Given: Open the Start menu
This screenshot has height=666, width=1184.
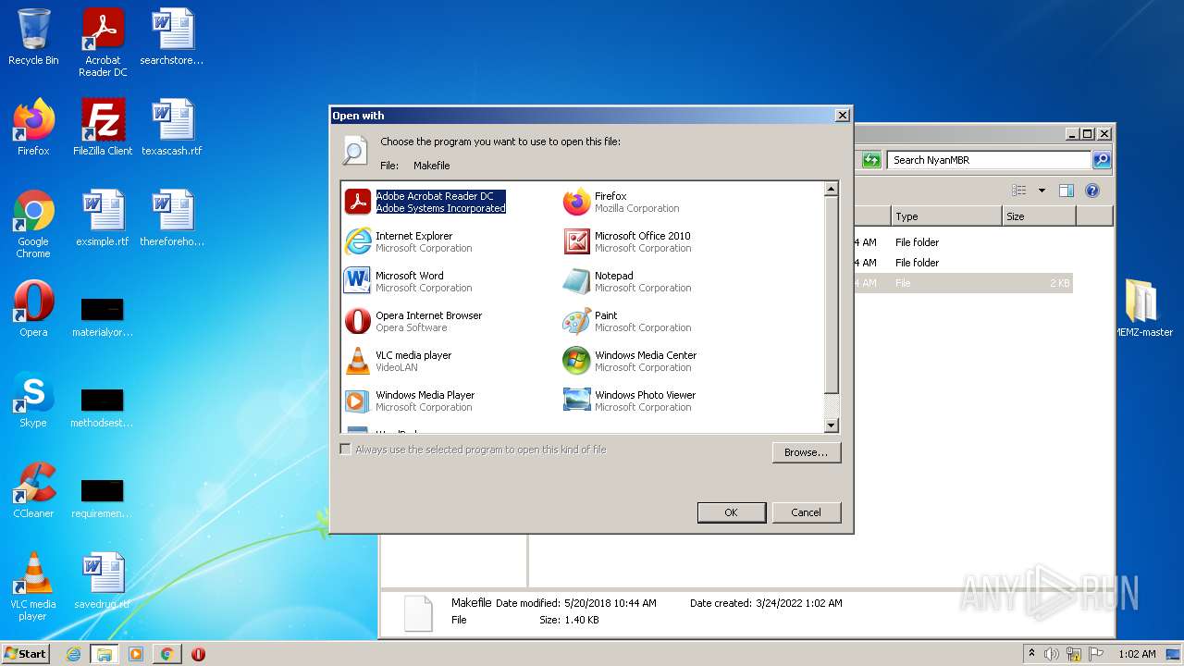Looking at the screenshot, I should (x=26, y=653).
